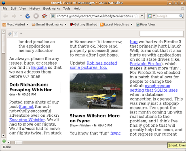
Task: Click the green plus icon in the bottom corner
Action: pyautogui.click(x=4, y=141)
